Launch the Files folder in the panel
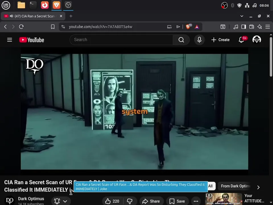The width and height of the screenshot is (273, 205). coord(21,5)
